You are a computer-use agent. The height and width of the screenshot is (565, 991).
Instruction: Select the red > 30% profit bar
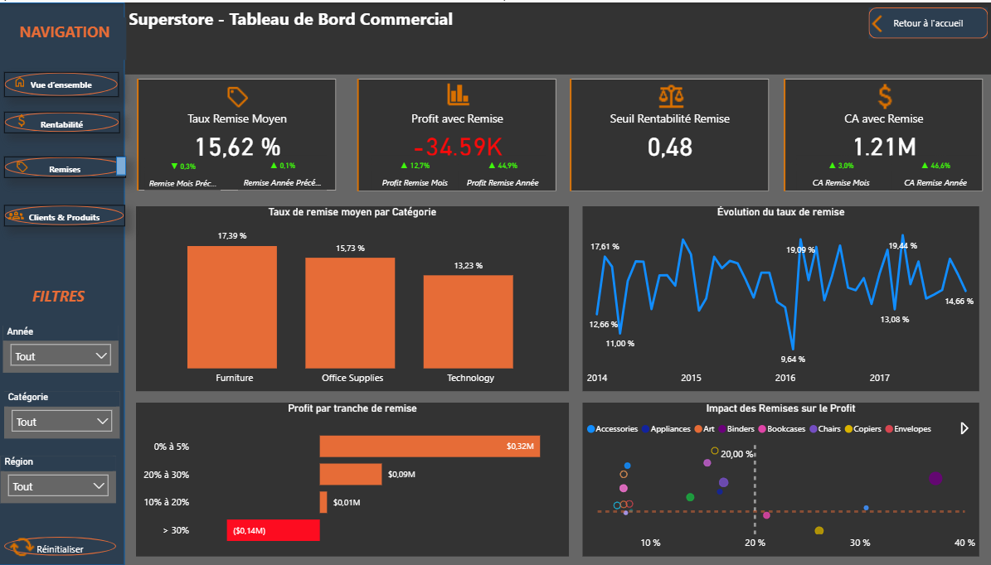click(273, 530)
